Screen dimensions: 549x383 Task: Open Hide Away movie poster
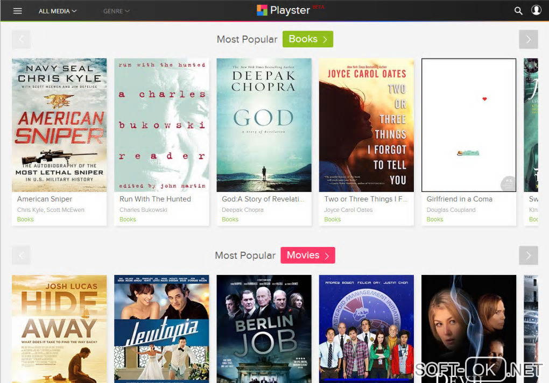point(59,329)
